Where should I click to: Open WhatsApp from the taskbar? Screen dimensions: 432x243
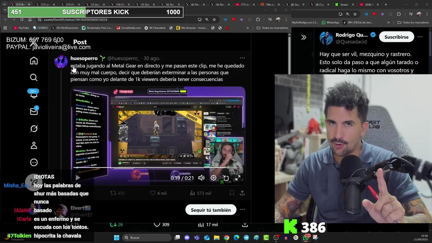(306, 238)
